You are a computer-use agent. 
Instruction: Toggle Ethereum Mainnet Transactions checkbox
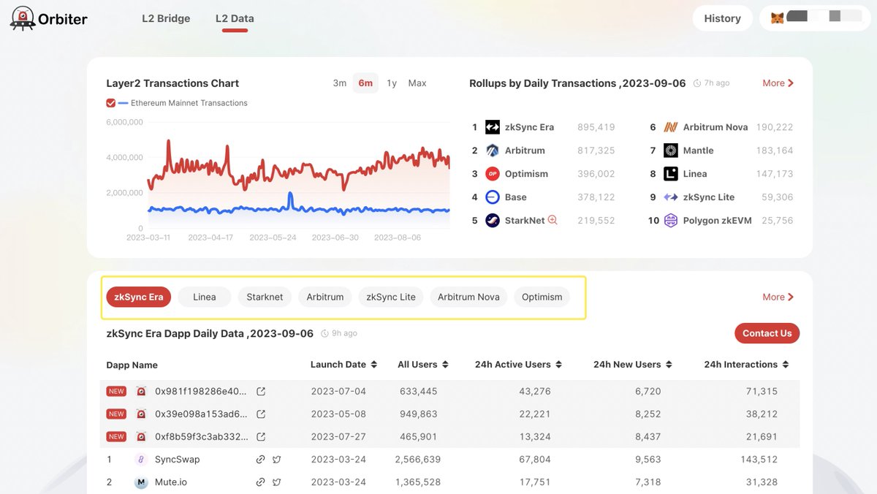tap(111, 103)
